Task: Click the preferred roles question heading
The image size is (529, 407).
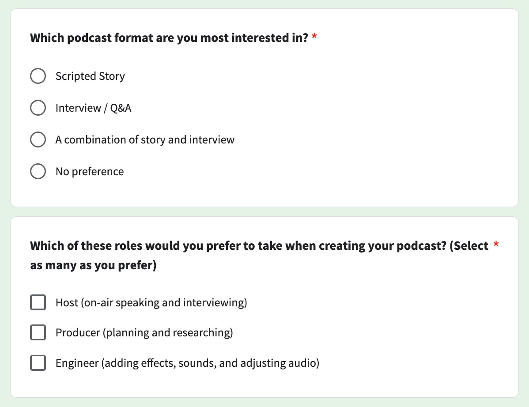Action: click(x=259, y=255)
